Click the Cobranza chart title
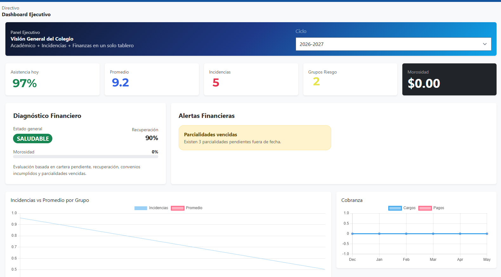This screenshot has height=277, width=501. tap(352, 200)
